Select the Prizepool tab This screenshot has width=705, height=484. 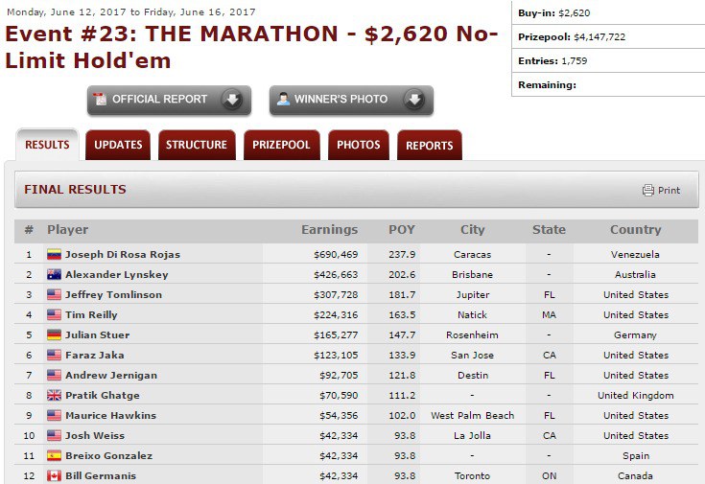tap(281, 145)
